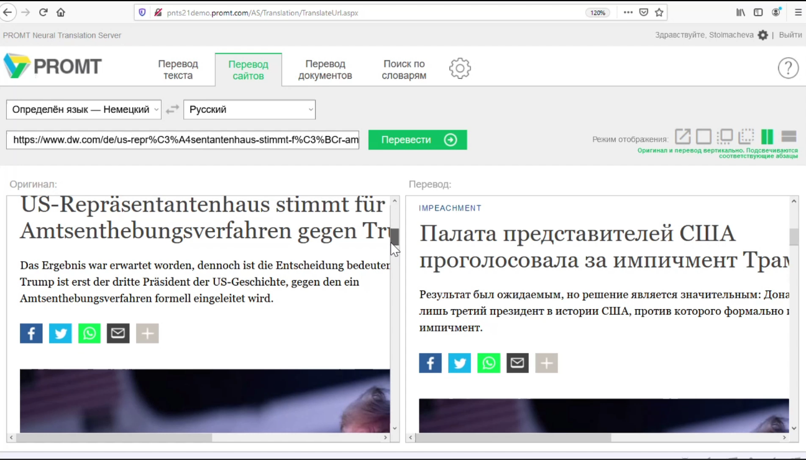
Task: Switch to Перевод документов tab
Action: pyautogui.click(x=325, y=70)
